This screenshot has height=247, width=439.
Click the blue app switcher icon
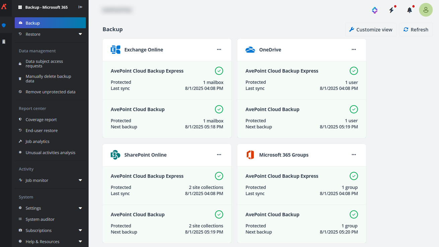[x=375, y=10]
